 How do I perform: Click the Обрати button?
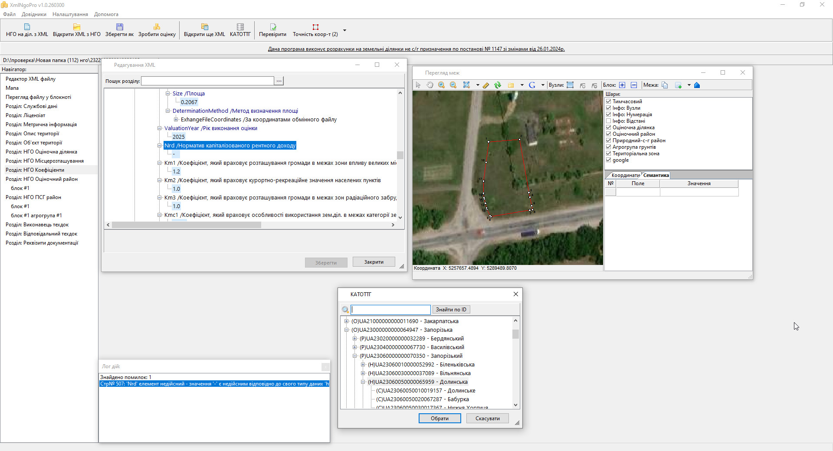click(439, 418)
